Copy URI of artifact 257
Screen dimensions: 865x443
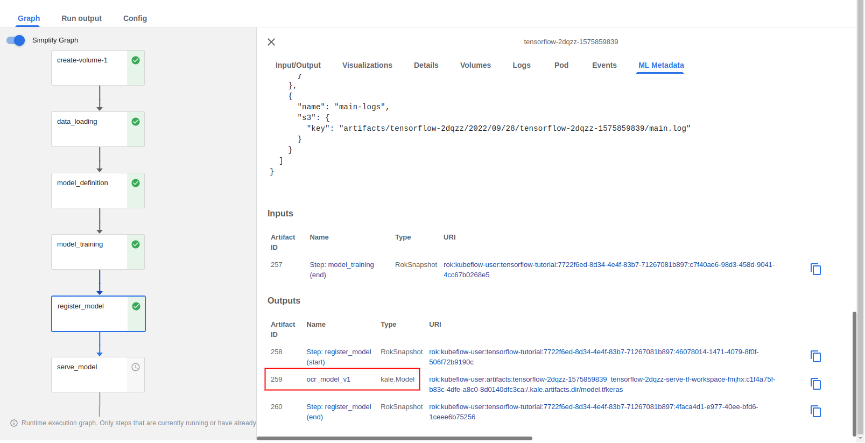(815, 269)
